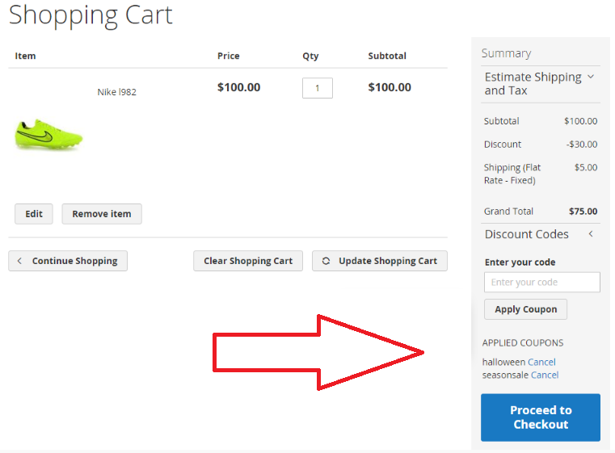Click the Nike l982 product name link

pos(116,92)
